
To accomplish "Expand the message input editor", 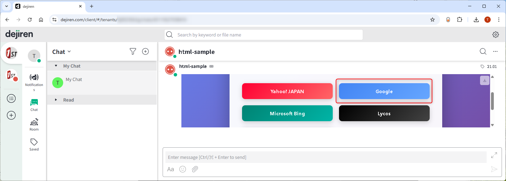I will [x=494, y=155].
